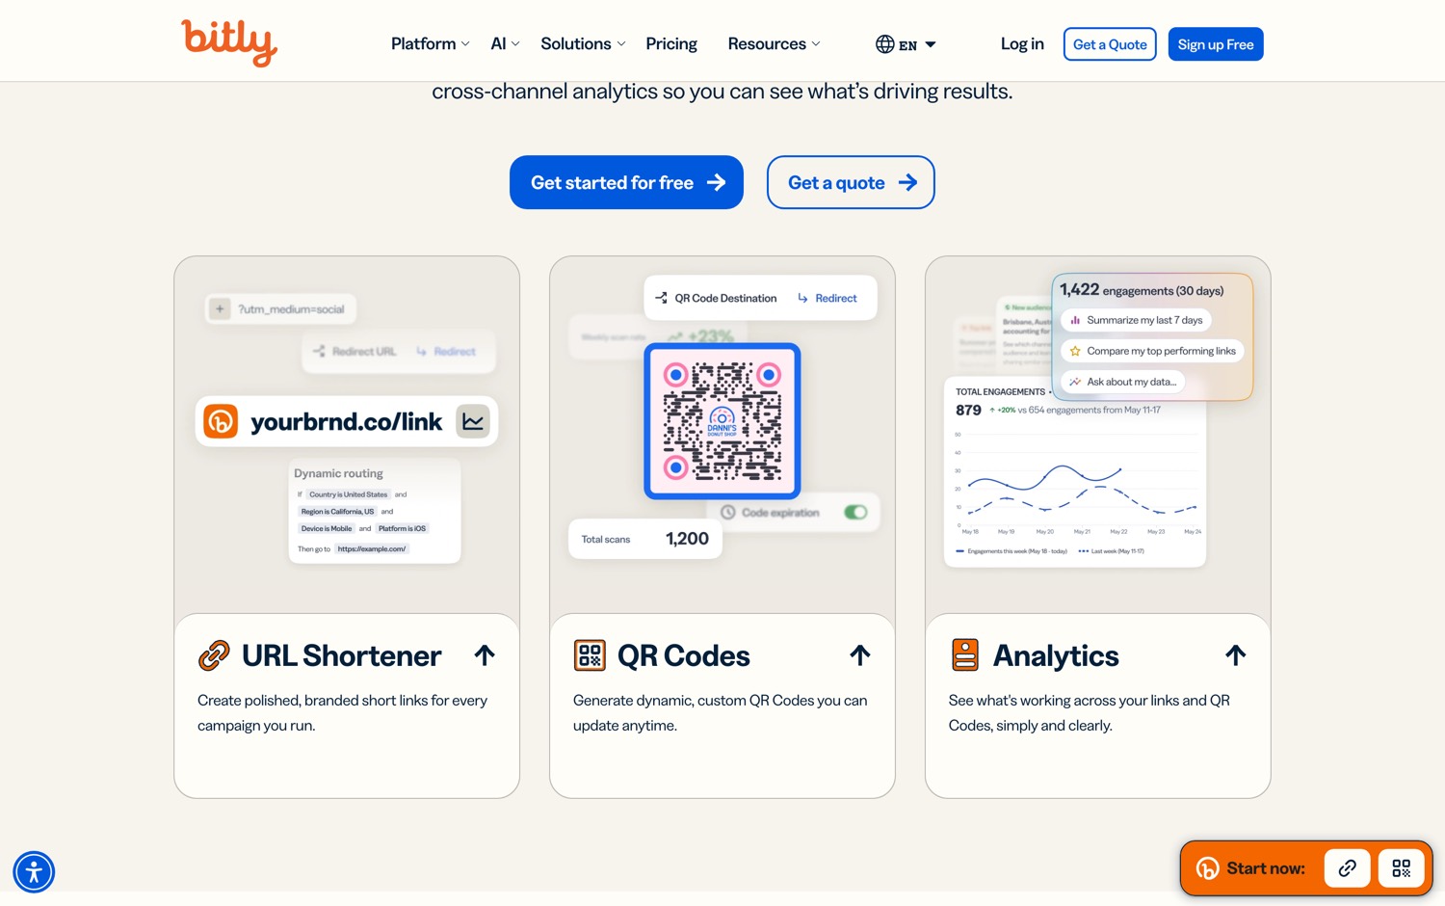Click the Bitly icon in Start now bar
This screenshot has height=906, width=1445.
(1207, 868)
